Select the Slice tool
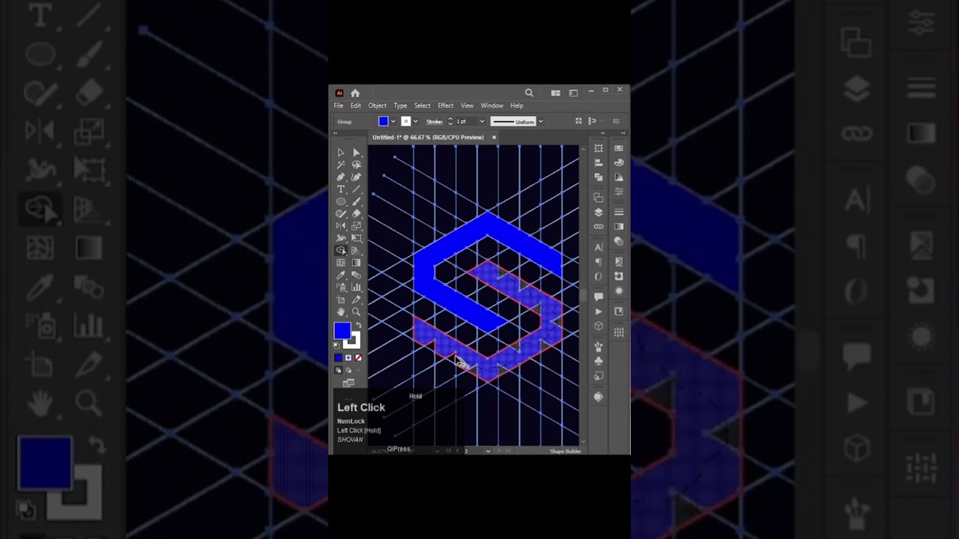The image size is (959, 539). (x=356, y=299)
